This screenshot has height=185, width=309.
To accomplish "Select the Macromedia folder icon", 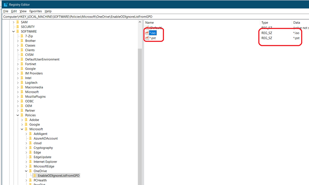I will pyautogui.click(x=22, y=87).
